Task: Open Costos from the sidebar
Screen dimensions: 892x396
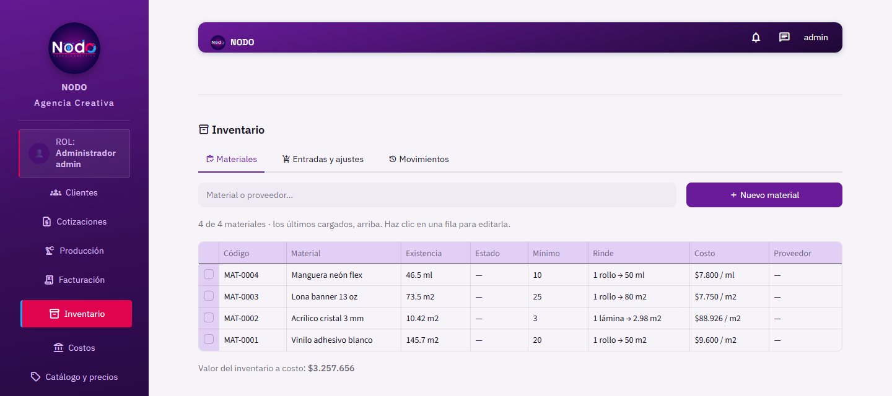Action: [74, 348]
